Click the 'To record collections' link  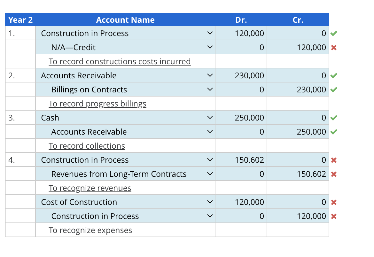[x=86, y=146]
